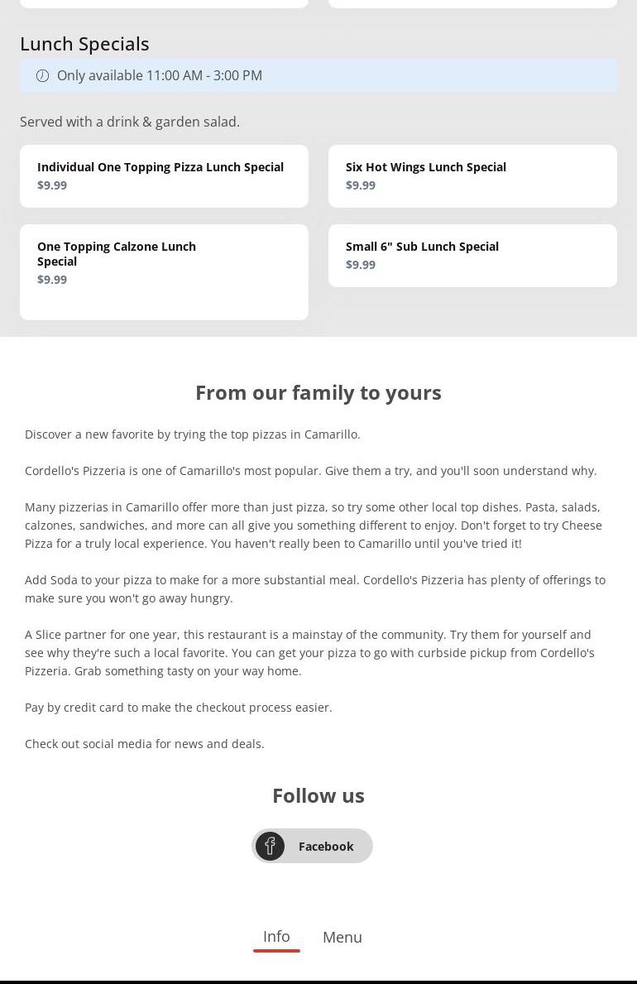Screen dimensions: 637x984
Task: Click the $9.99 price under Small 6" Sub
Action: [x=361, y=265]
